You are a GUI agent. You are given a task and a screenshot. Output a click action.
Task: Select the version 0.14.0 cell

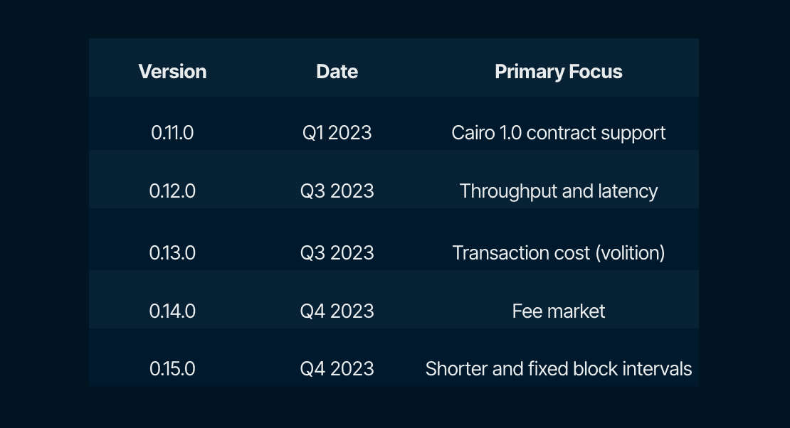(x=172, y=311)
